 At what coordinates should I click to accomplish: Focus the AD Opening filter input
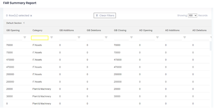pos(147,38)
